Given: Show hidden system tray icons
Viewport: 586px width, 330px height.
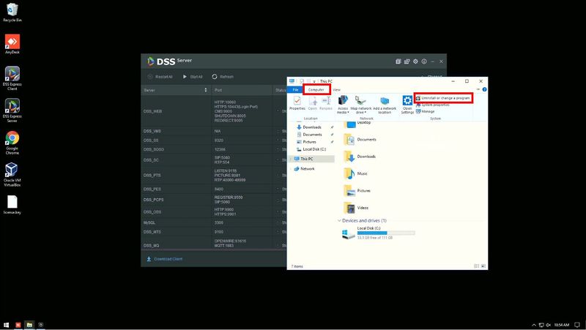Looking at the screenshot, I should (x=534, y=325).
